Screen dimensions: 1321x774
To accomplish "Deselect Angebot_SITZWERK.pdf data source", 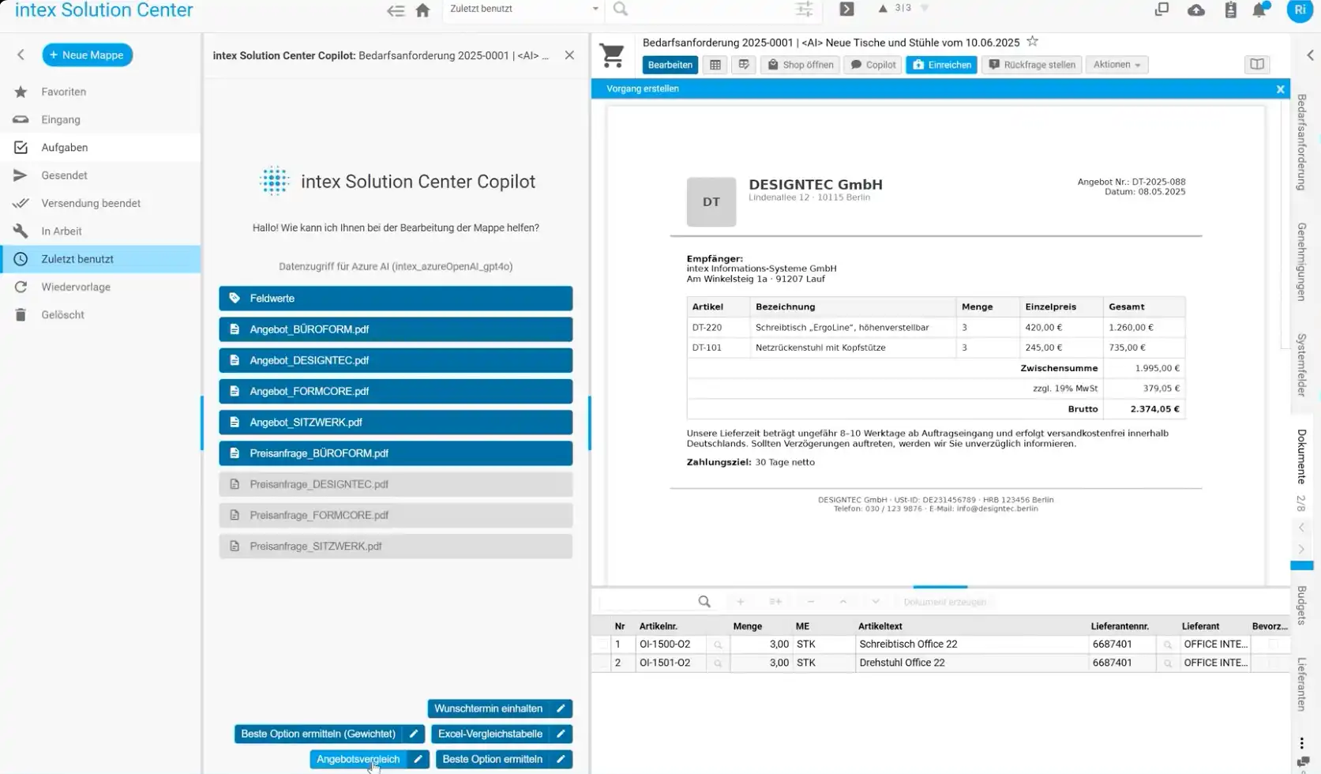I will pos(396,423).
